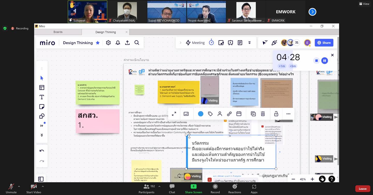This screenshot has width=373, height=195.
Task: Expand the selected text box fullscreen icon
Action: point(174,114)
